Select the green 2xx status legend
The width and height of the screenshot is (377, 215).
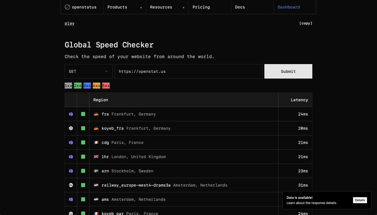(78, 86)
